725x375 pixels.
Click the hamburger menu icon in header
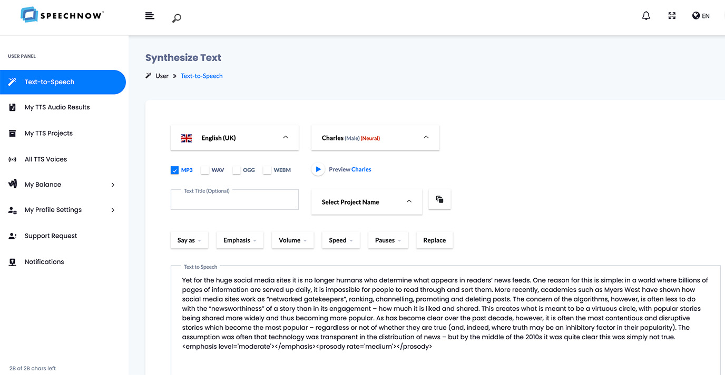pos(150,16)
